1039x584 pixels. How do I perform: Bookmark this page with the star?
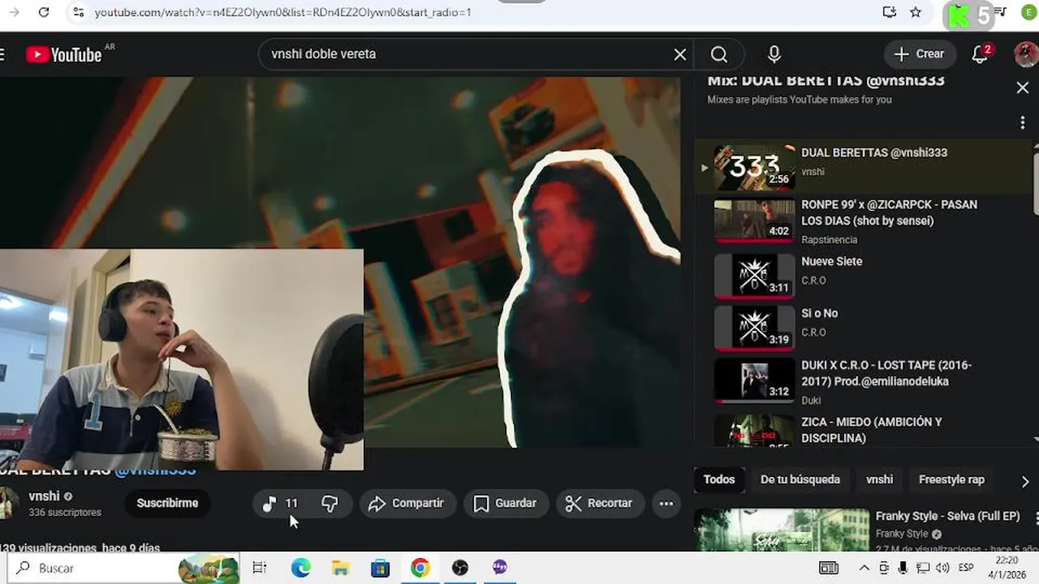point(916,12)
